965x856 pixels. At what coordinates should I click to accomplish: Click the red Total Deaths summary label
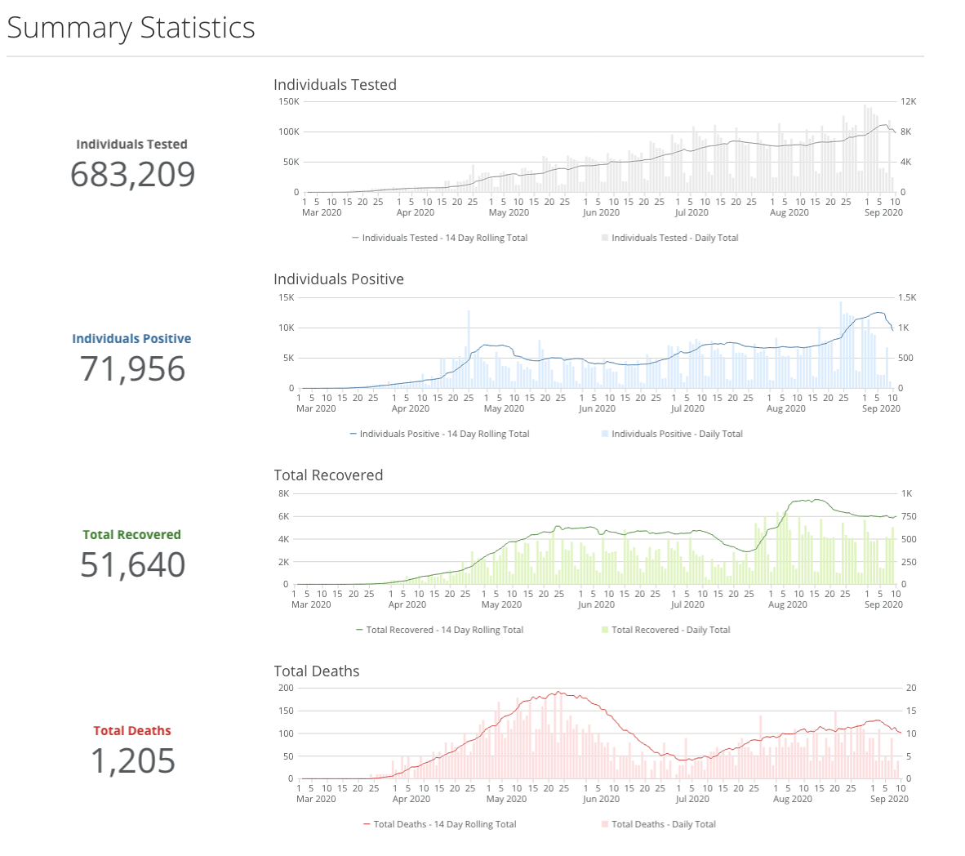[x=131, y=731]
